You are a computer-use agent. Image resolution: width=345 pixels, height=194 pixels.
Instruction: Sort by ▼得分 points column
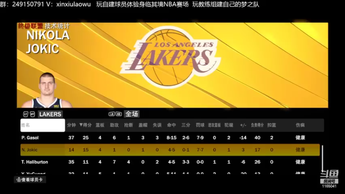tap(85, 125)
